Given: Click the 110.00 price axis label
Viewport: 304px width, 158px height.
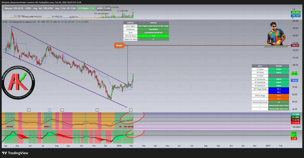Looking at the screenshot, I should coord(295,58).
